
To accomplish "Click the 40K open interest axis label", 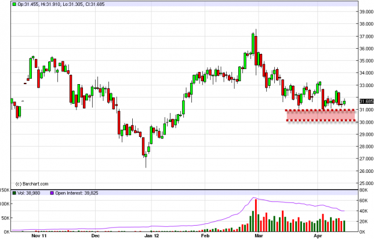I will click(363, 211).
